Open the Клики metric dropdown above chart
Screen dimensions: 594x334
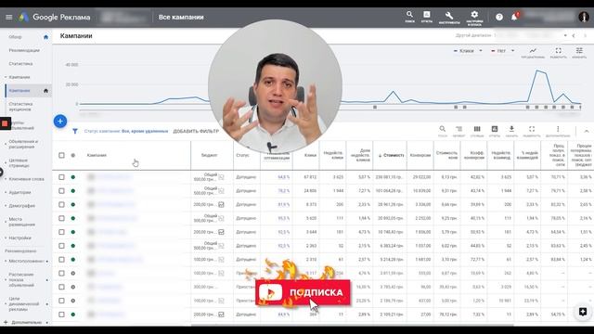click(x=468, y=51)
